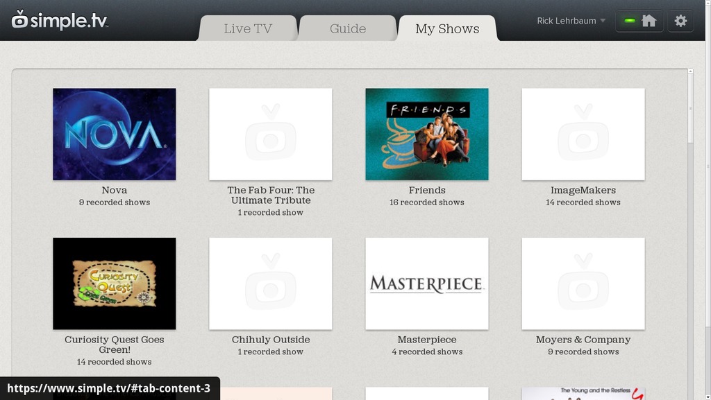This screenshot has height=400, width=711.
Task: Open the Friends show thumbnail
Action: (427, 134)
